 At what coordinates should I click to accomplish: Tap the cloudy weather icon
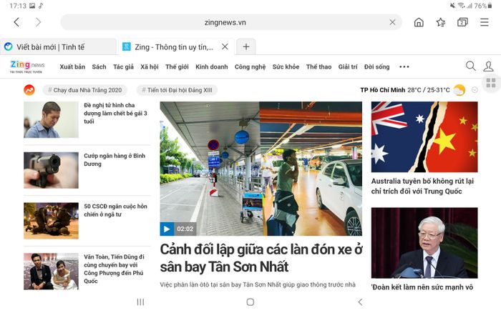(459, 90)
